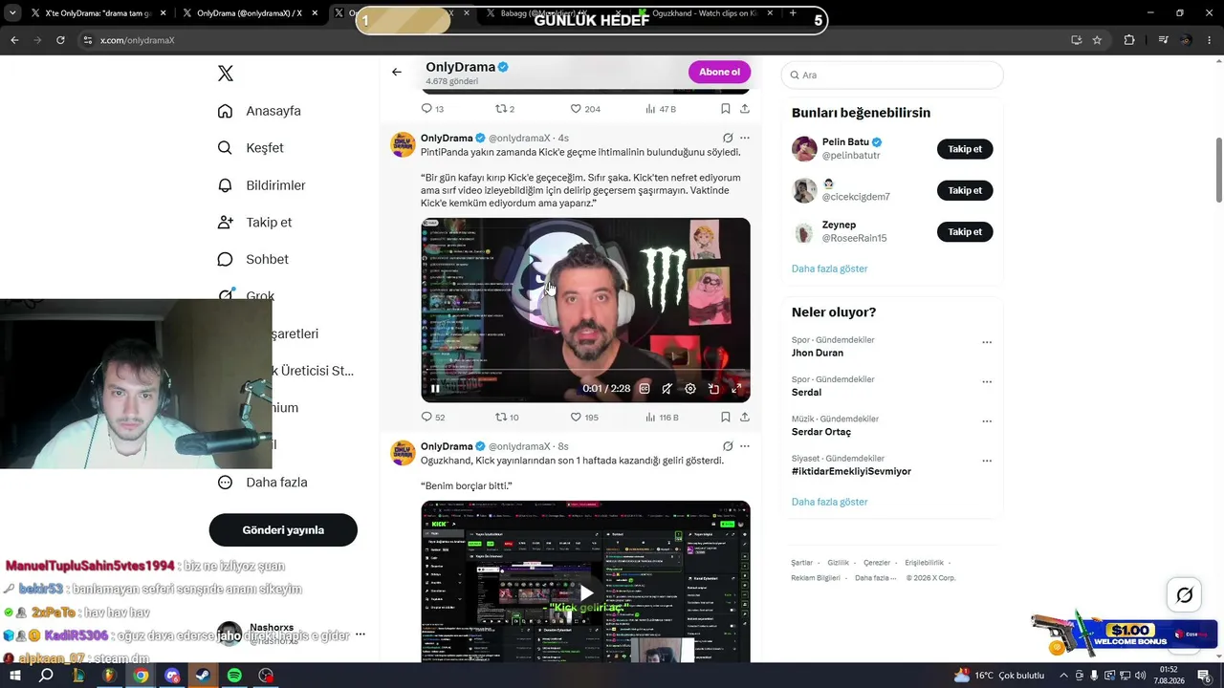Toggle captions on the video
The image size is (1224, 688).
click(645, 389)
